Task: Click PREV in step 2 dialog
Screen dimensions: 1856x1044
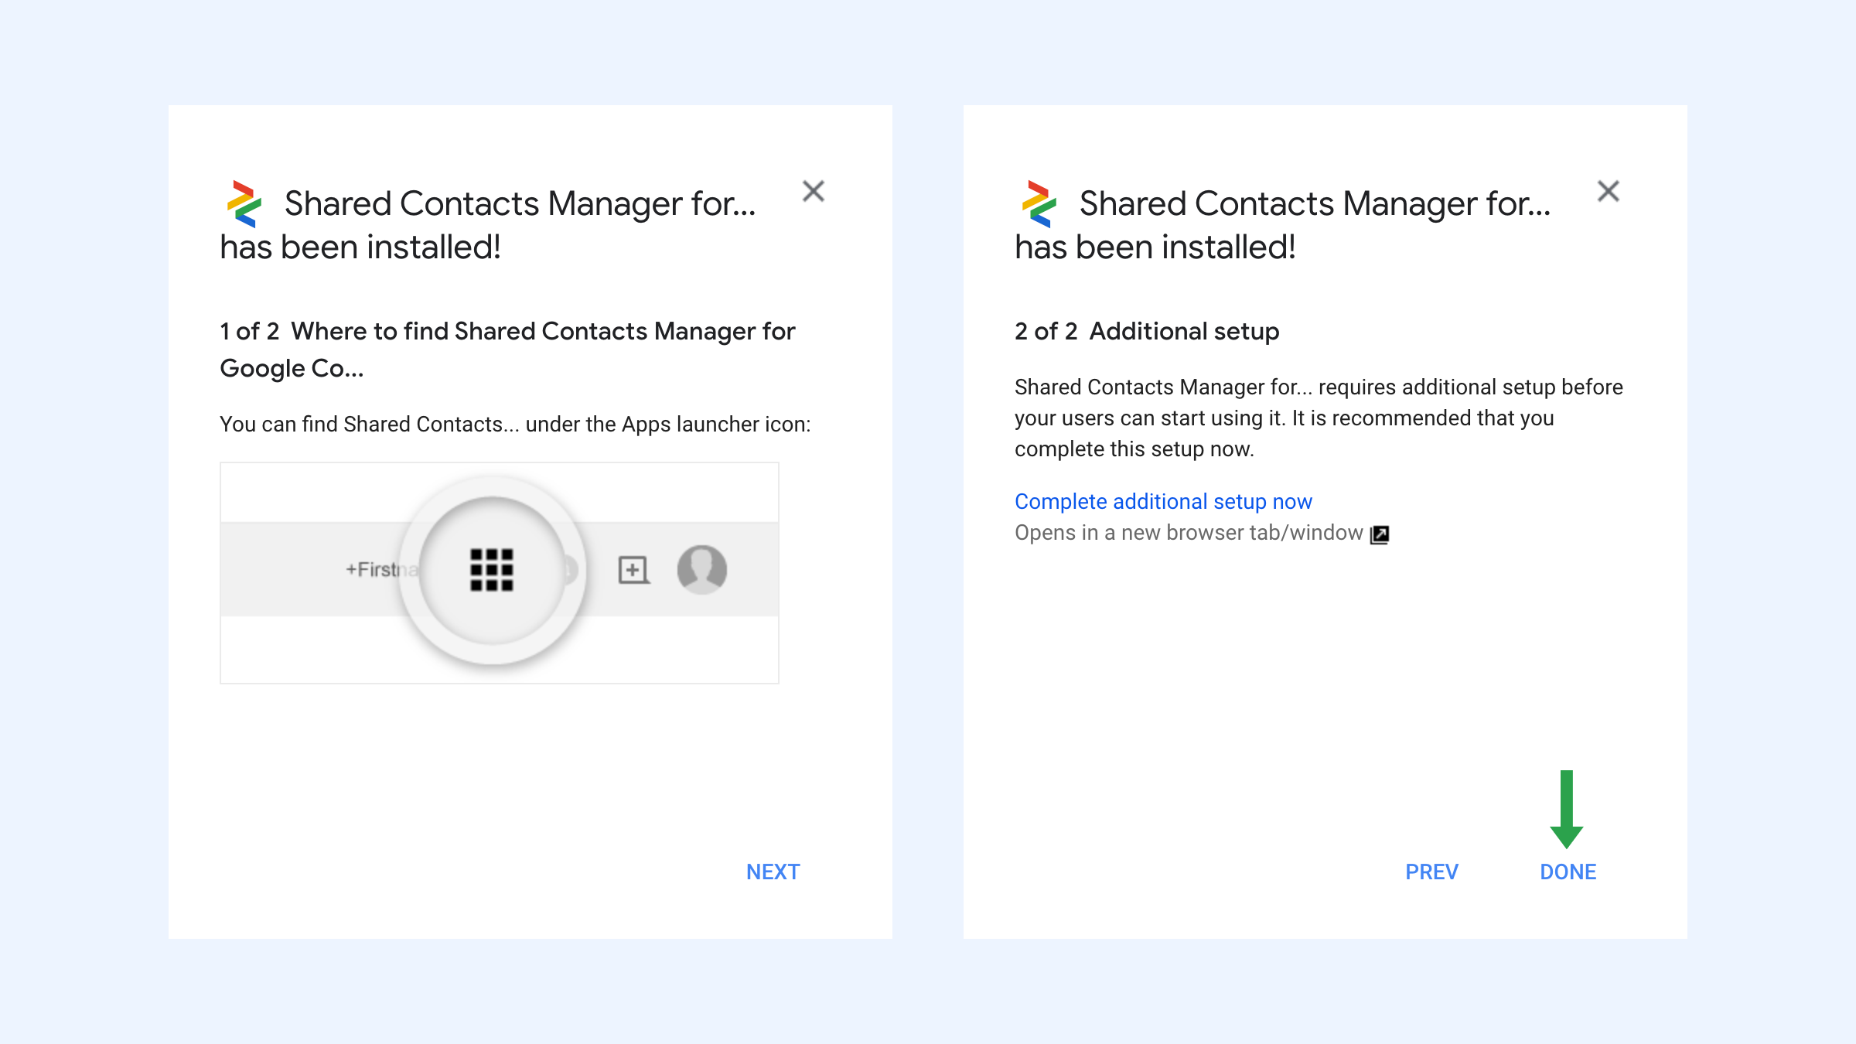Action: (x=1431, y=872)
